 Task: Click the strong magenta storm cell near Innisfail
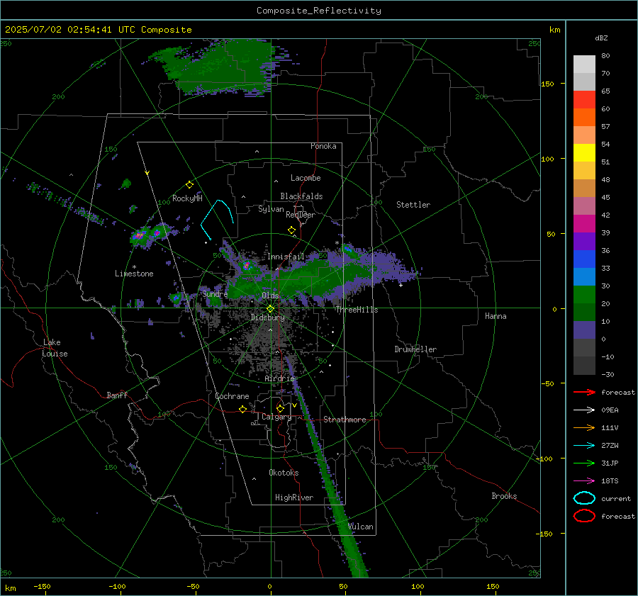247,266
